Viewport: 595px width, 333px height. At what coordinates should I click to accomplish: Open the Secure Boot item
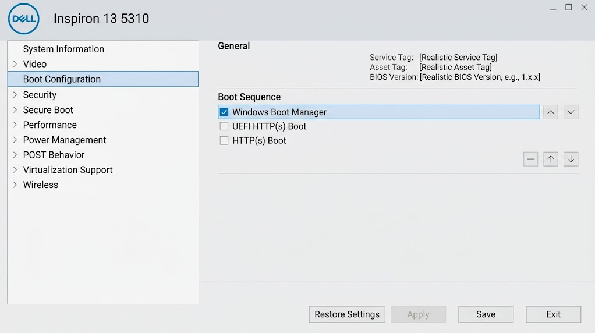pyautogui.click(x=48, y=110)
